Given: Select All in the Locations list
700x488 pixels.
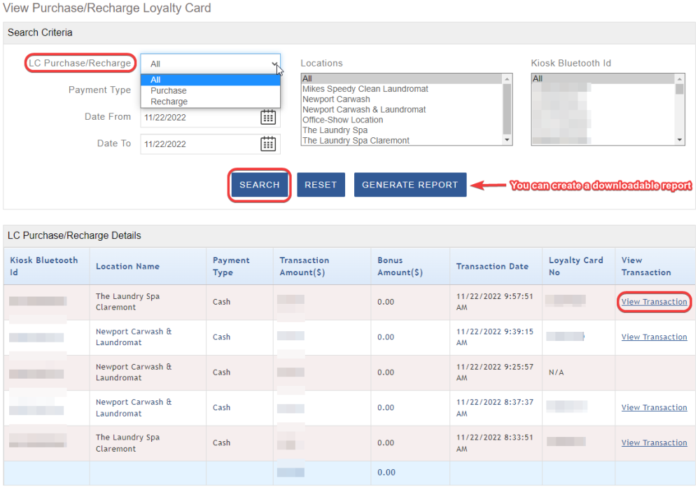Looking at the screenshot, I should point(402,78).
